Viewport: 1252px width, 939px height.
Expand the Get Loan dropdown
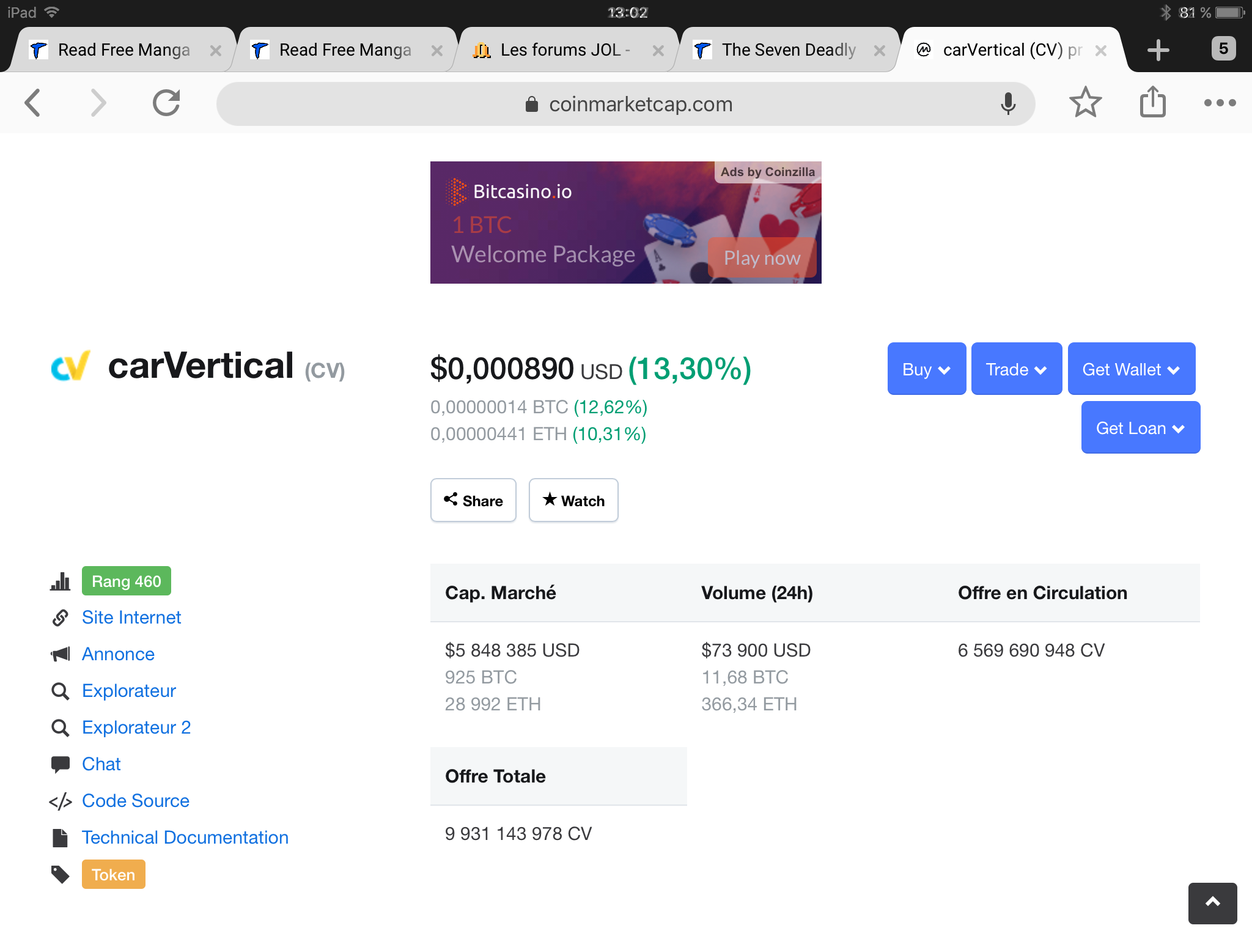[x=1141, y=428]
